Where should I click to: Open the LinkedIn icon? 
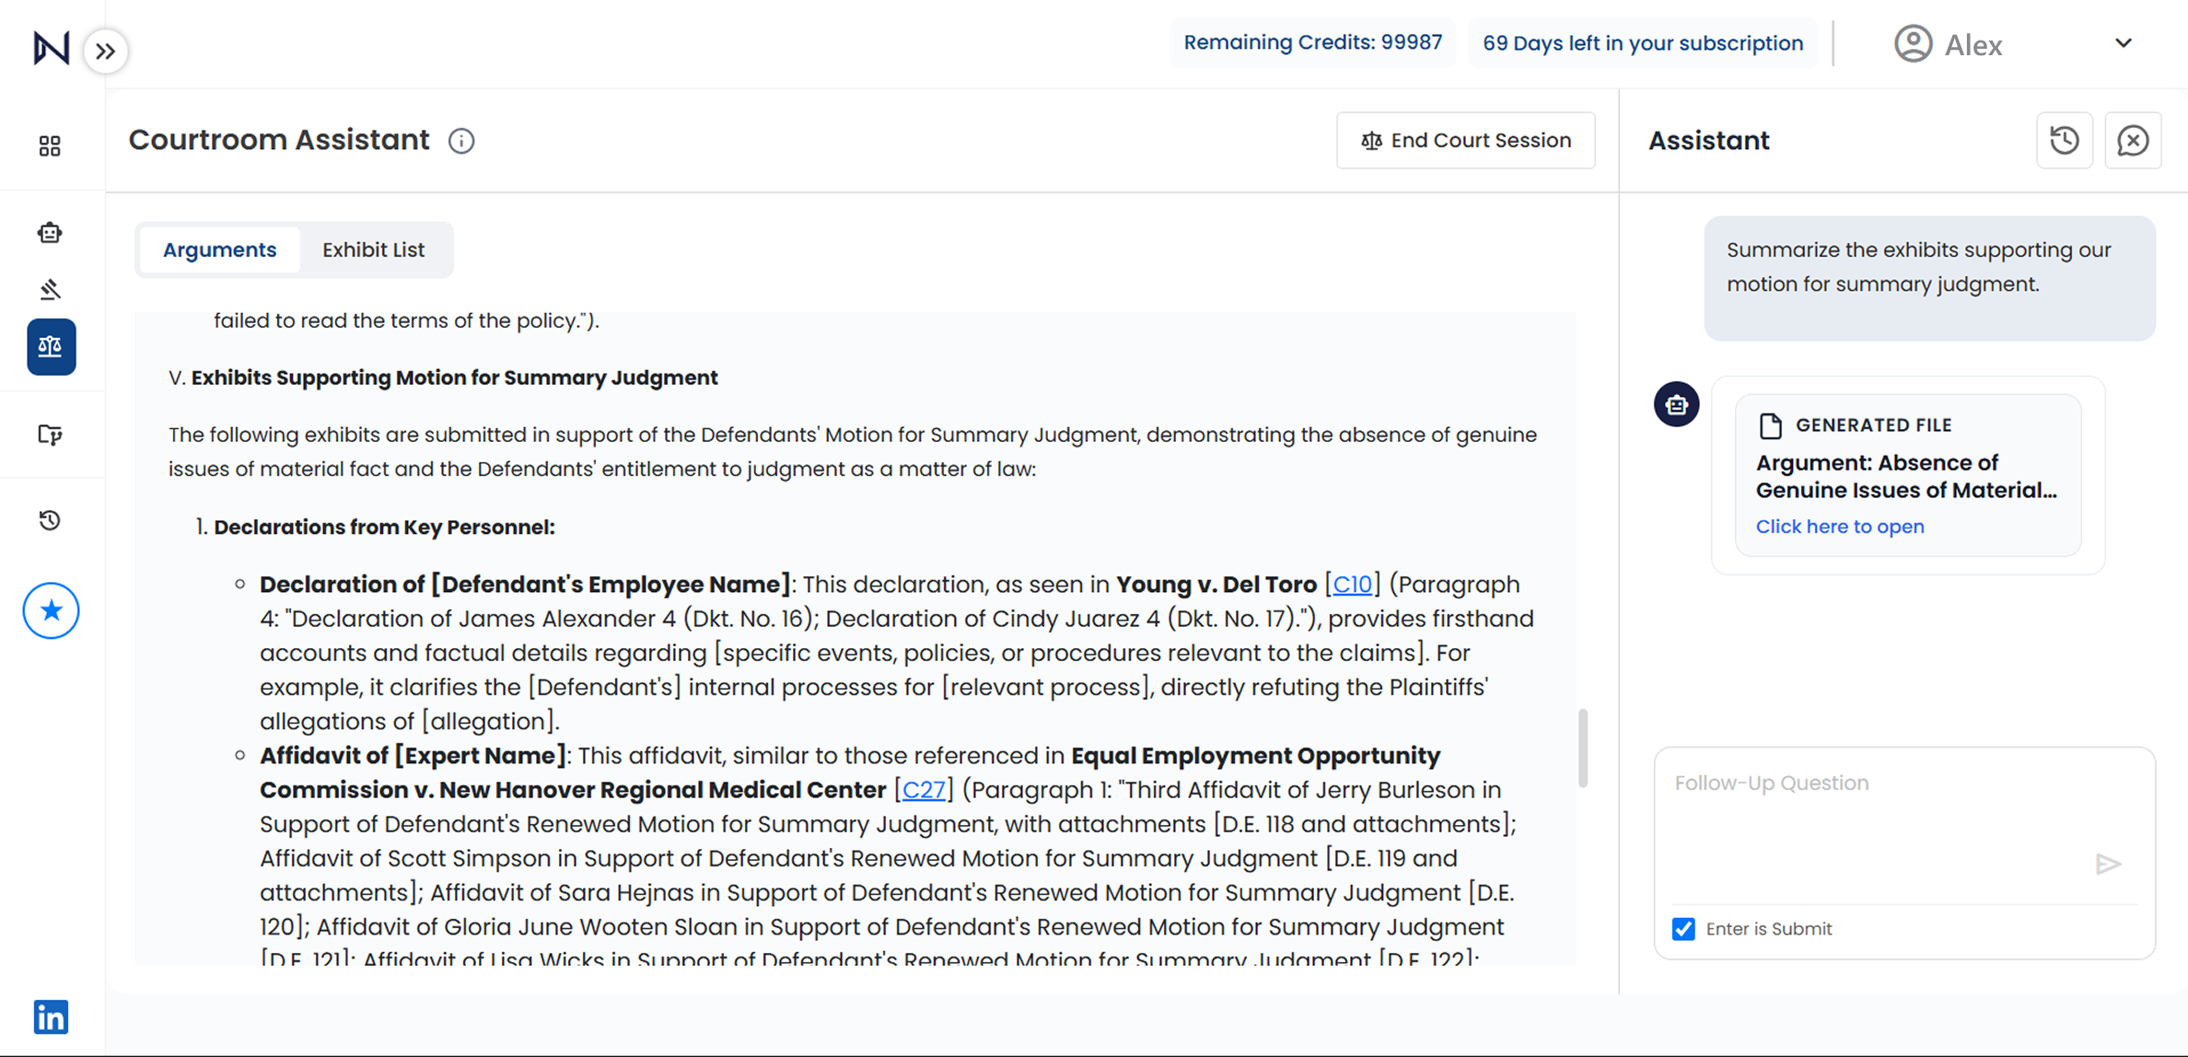[x=51, y=1016]
